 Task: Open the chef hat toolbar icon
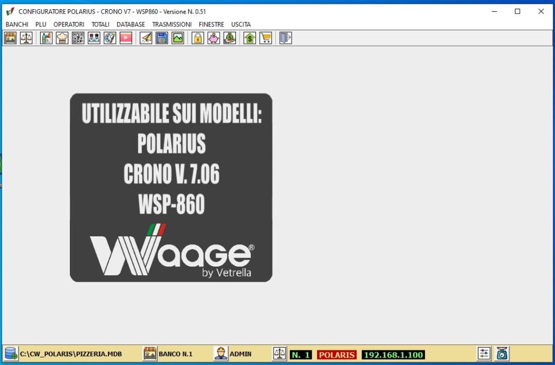[x=62, y=38]
